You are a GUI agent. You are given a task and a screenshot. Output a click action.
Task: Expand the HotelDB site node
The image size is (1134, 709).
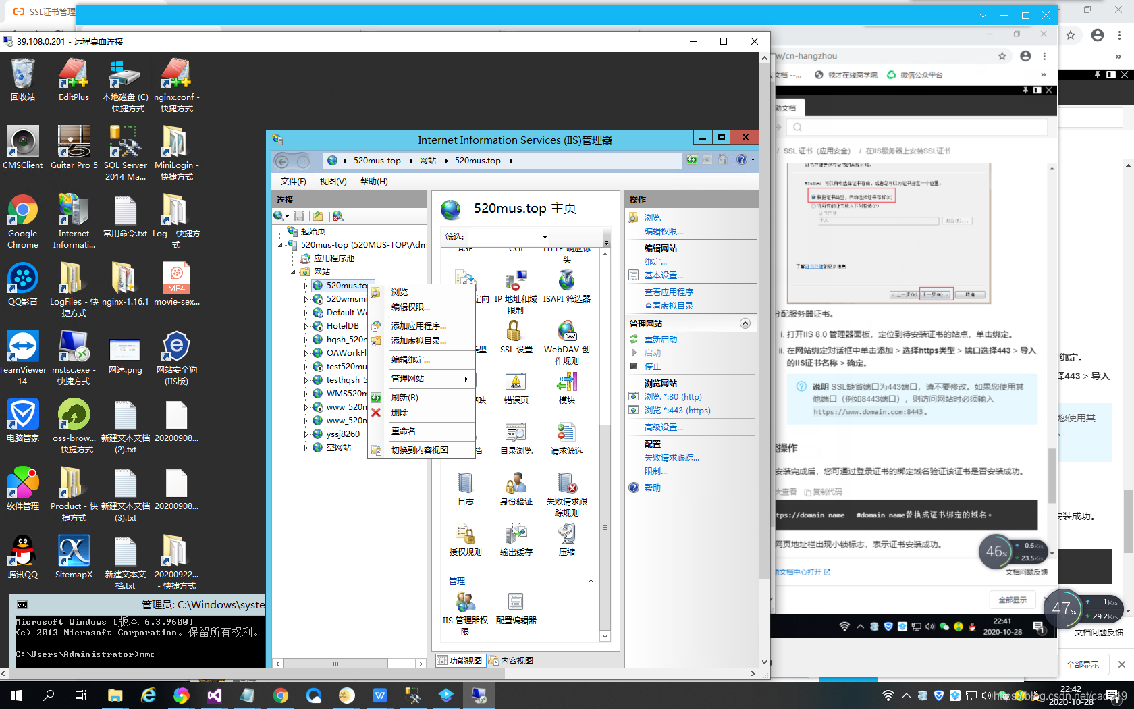click(x=306, y=326)
